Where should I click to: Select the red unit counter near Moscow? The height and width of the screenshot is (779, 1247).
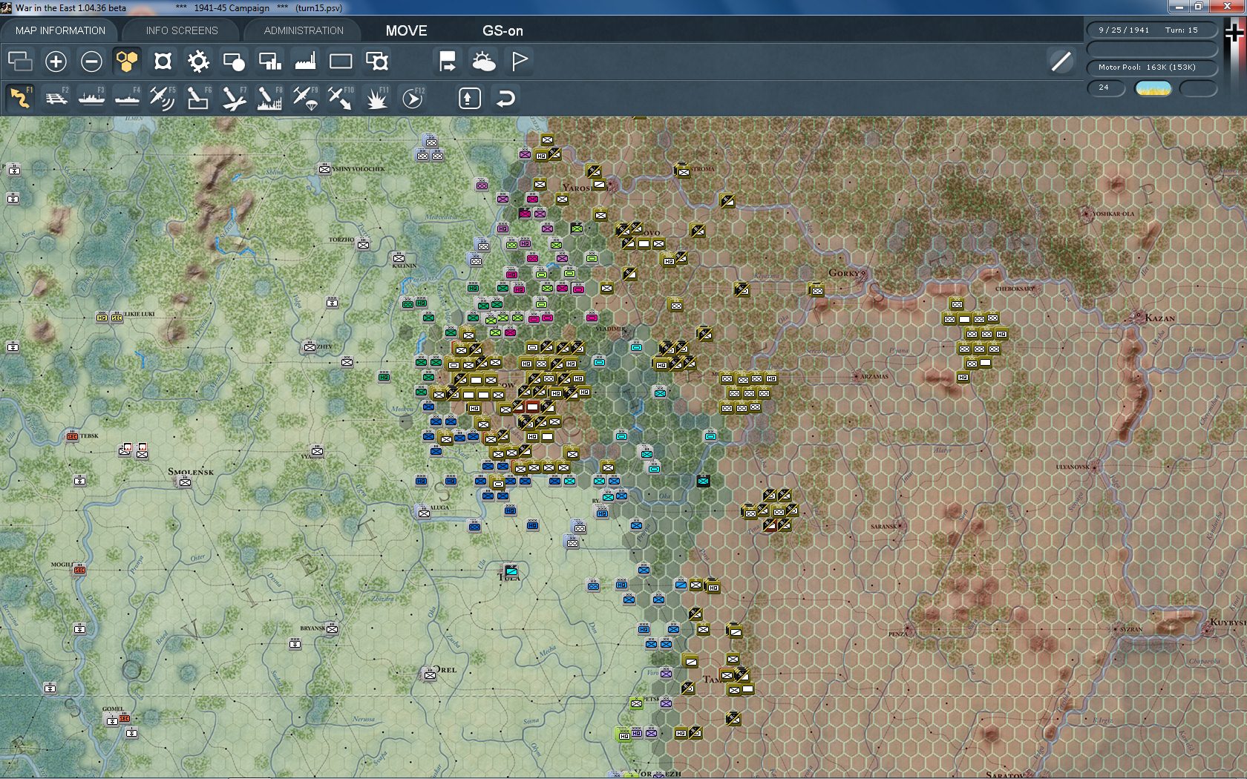point(532,407)
